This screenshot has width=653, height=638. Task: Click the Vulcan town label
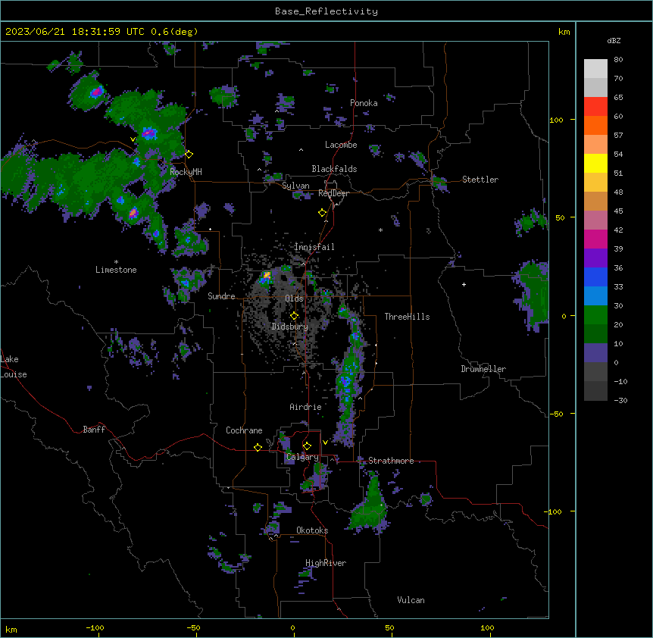411,600
